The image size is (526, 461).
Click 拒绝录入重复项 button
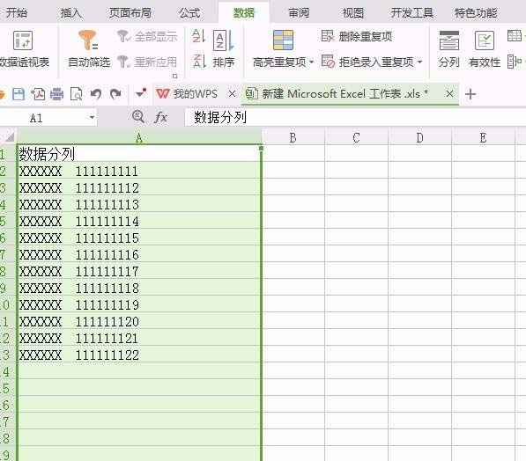pyautogui.click(x=367, y=62)
